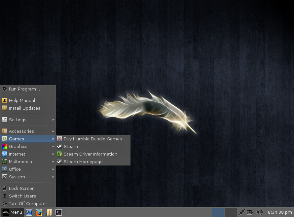Open the network connection tray icon

[x=241, y=212]
